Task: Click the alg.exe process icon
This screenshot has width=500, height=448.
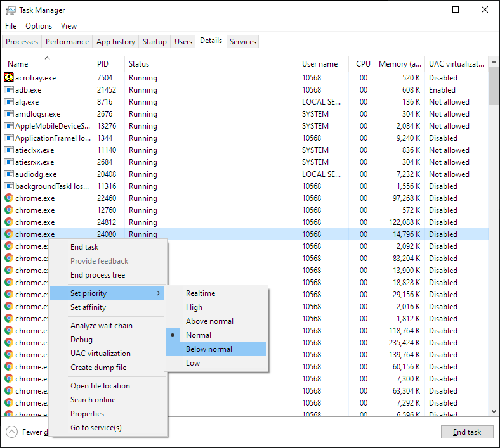Action: [x=9, y=102]
